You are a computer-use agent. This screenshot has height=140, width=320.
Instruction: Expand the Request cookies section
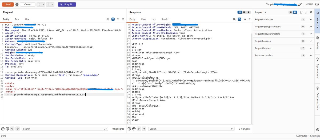[x=283, y=41]
